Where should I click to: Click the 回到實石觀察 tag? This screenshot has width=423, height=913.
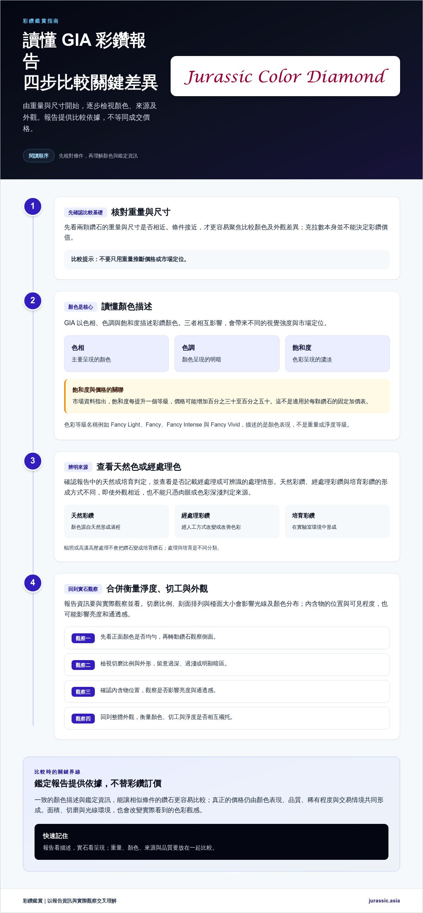point(83,589)
